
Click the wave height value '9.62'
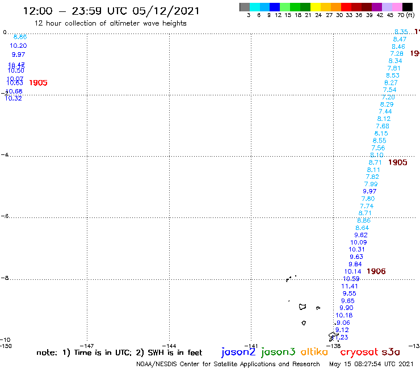(x=361, y=235)
